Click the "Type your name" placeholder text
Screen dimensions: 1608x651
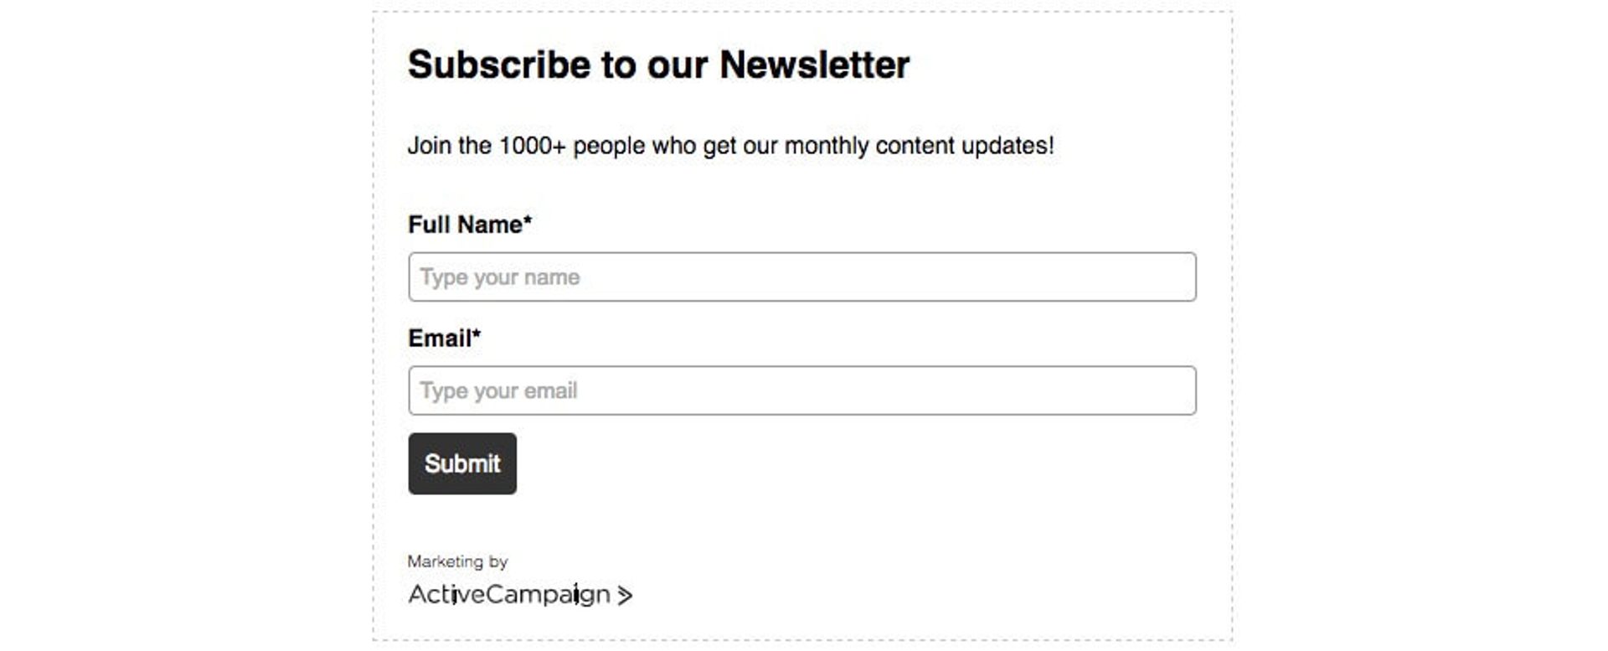point(500,277)
